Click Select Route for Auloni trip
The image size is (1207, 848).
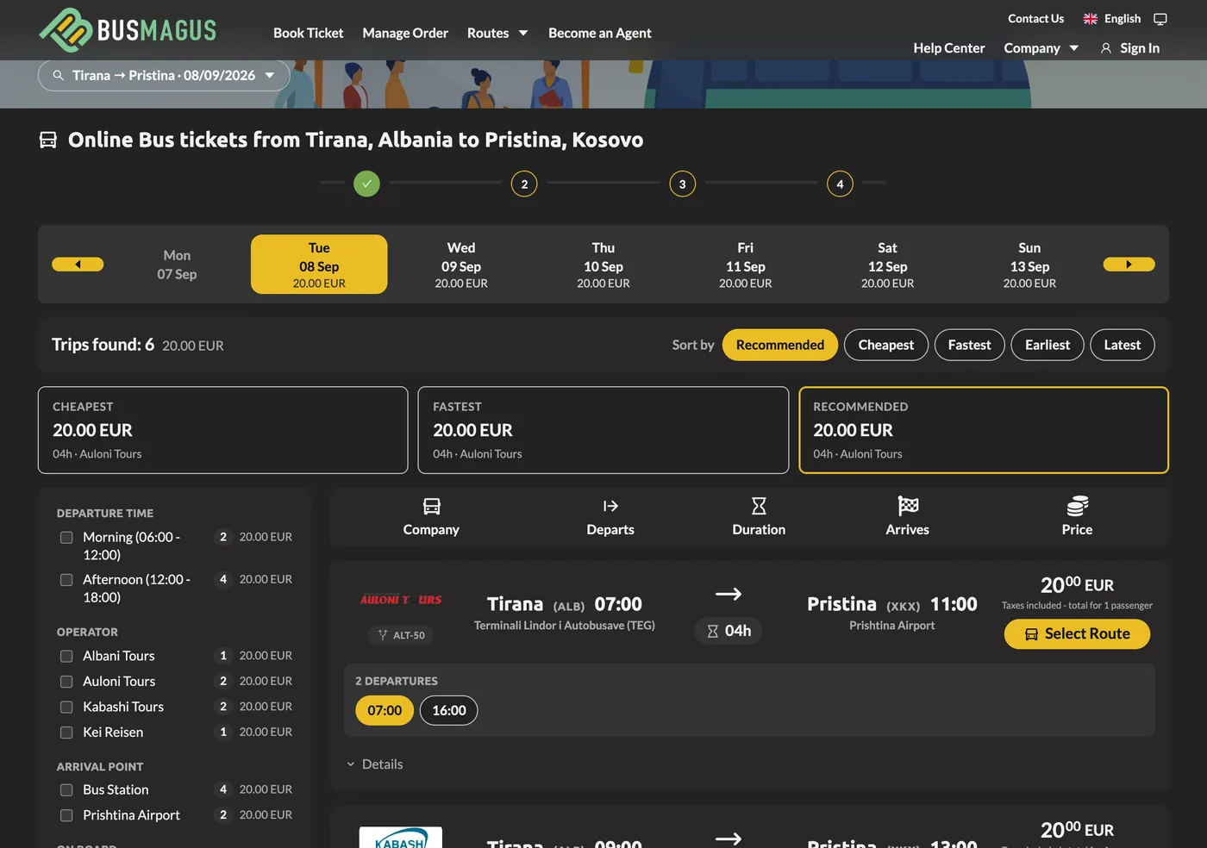tap(1077, 634)
